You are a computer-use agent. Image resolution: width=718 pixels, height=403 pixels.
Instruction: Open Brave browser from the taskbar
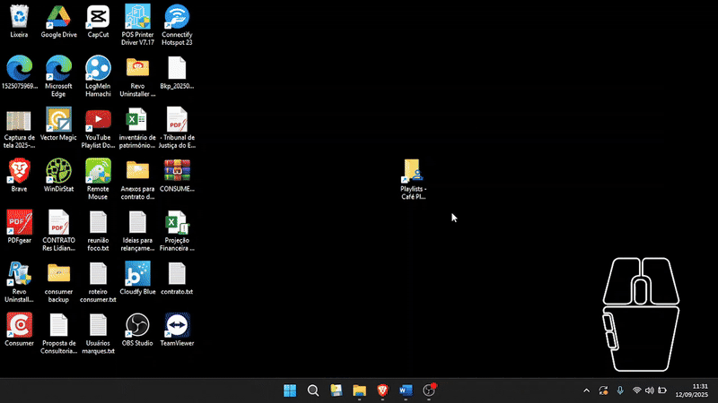tap(382, 390)
